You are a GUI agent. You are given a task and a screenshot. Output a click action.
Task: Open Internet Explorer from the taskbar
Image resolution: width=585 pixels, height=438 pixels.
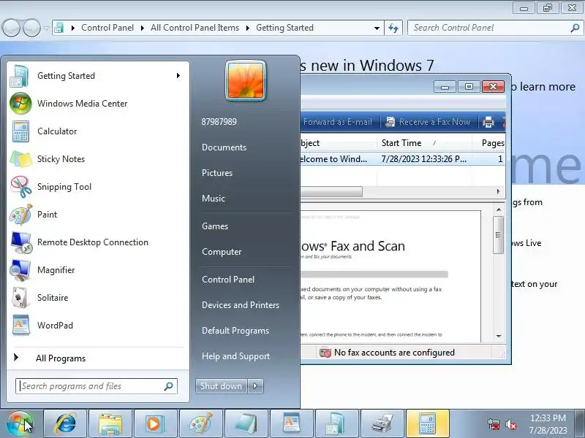(x=65, y=423)
